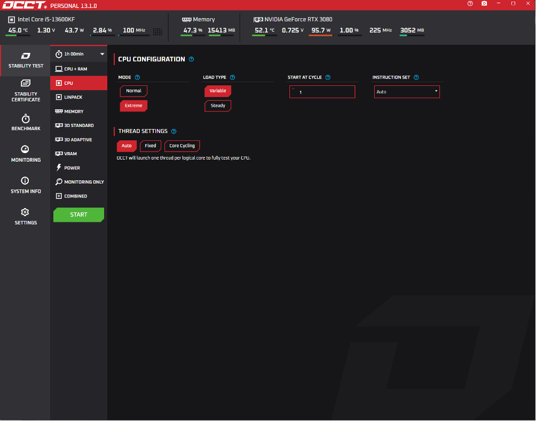
Task: Click the help question icon in title bar
Action: pyautogui.click(x=470, y=3)
